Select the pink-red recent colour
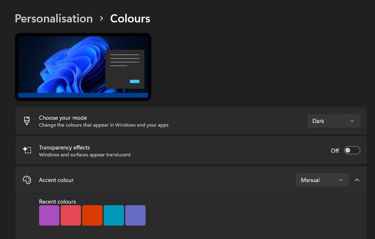The image size is (375, 239). pos(71,215)
